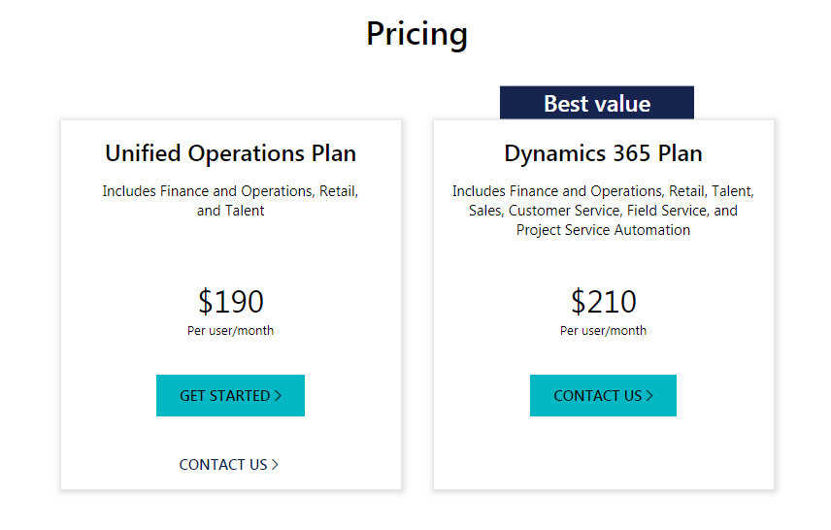This screenshot has width=831, height=530.
Task: Click the $210 price
Action: pyautogui.click(x=603, y=301)
